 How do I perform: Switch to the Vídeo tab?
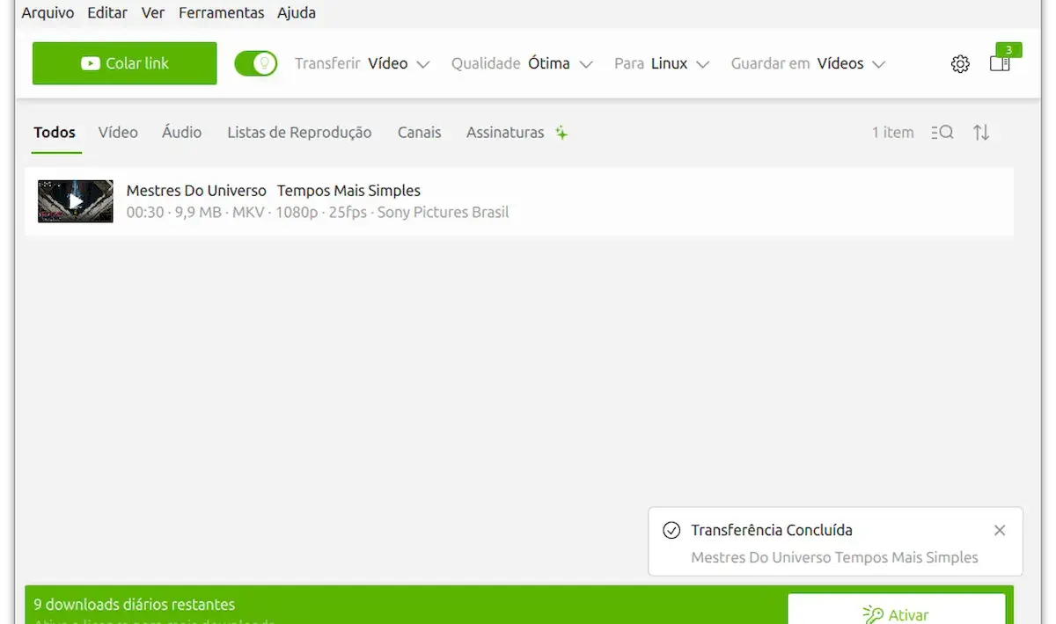coord(118,133)
